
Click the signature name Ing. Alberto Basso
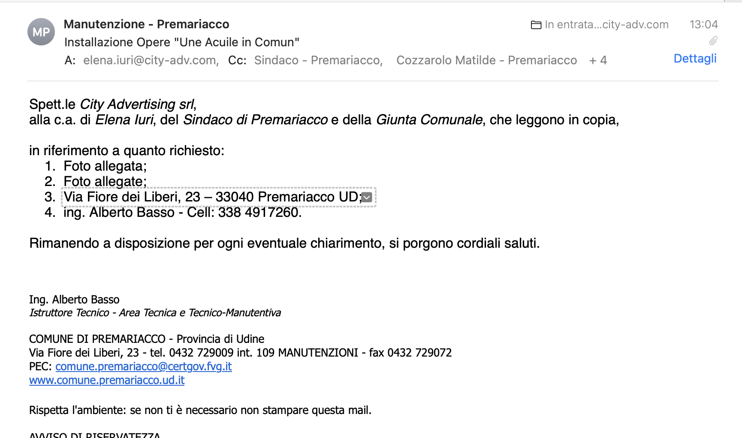pos(74,300)
